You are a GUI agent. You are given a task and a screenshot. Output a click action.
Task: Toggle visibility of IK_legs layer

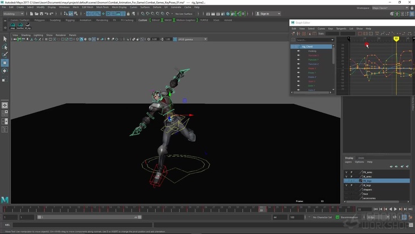pos(346,185)
